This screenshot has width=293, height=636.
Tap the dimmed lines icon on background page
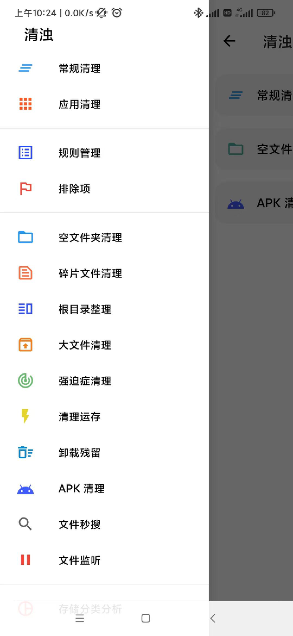click(235, 95)
